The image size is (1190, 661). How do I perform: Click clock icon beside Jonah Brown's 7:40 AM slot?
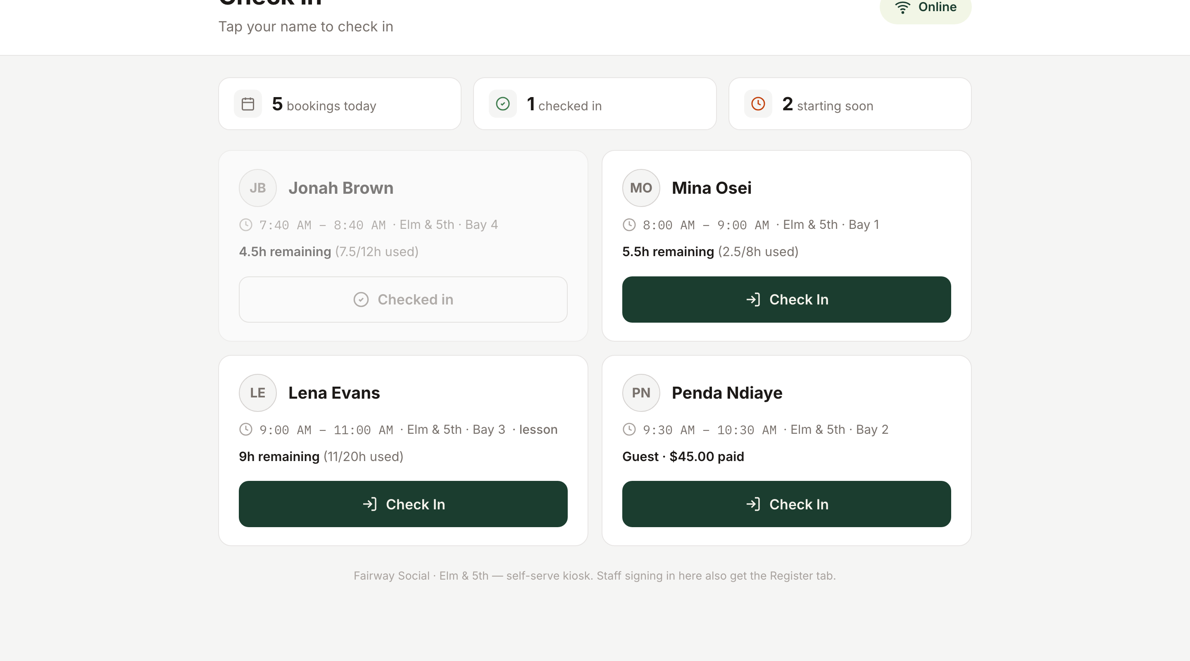pos(246,225)
